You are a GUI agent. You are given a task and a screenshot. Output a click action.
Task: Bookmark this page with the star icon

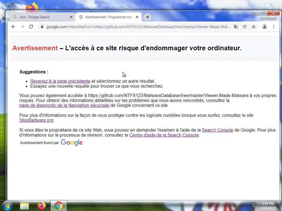click(x=254, y=27)
